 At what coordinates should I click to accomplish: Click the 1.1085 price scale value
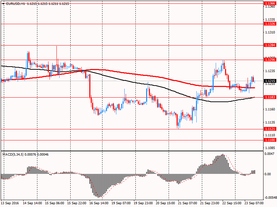click(x=270, y=148)
